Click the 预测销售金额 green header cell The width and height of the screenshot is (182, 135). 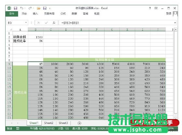point(104,60)
